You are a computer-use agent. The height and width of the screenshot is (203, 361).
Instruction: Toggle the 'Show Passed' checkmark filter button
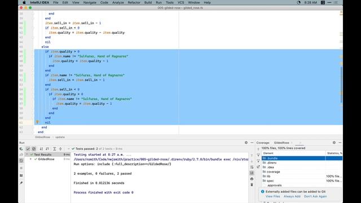click(28, 149)
